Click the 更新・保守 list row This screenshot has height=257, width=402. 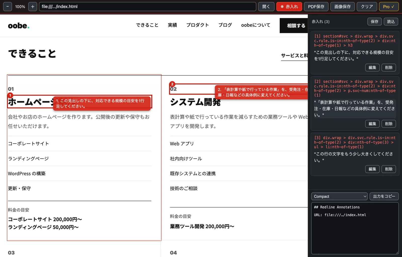pyautogui.click(x=79, y=188)
